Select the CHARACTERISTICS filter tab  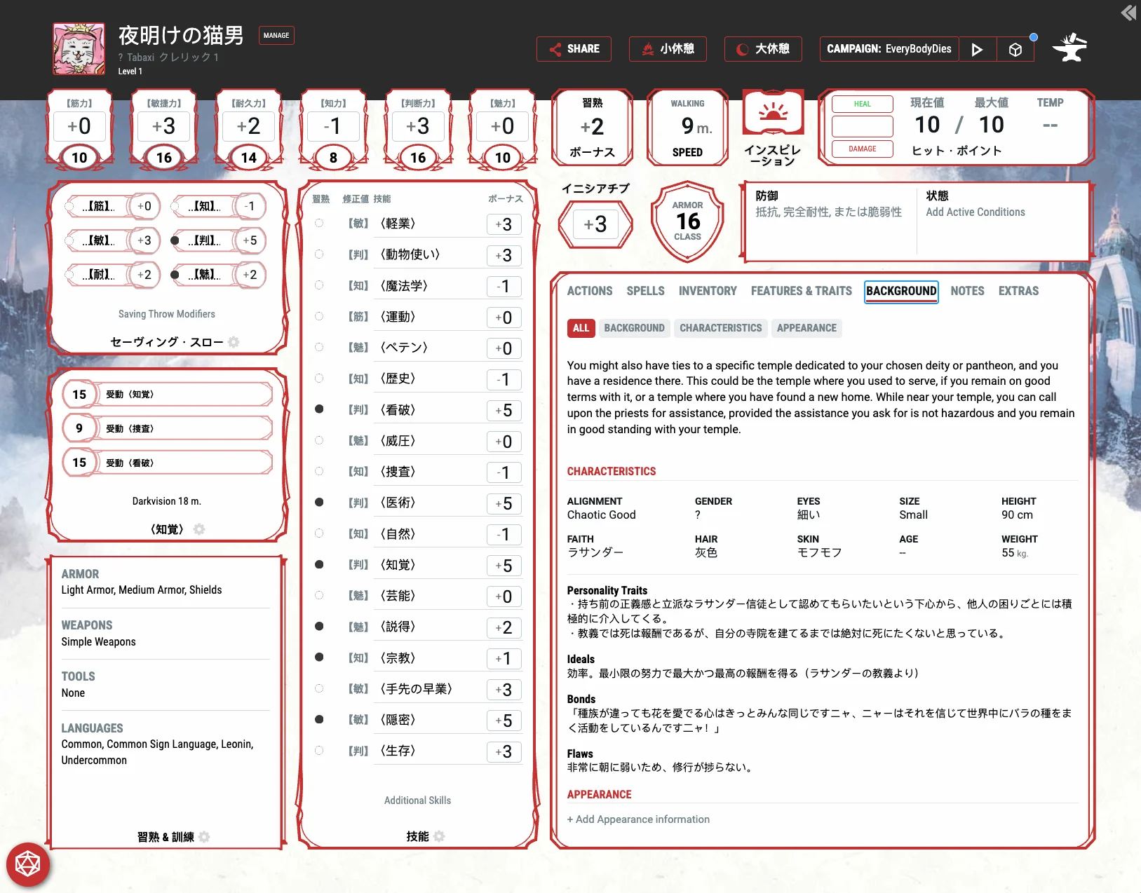click(x=720, y=328)
